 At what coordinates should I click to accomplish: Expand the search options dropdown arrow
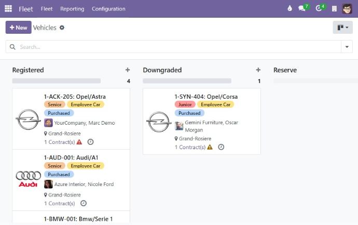point(347,47)
